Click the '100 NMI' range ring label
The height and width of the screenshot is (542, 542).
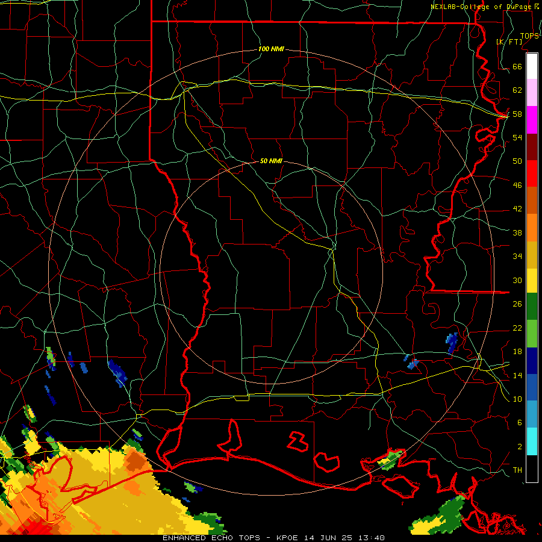click(x=271, y=49)
